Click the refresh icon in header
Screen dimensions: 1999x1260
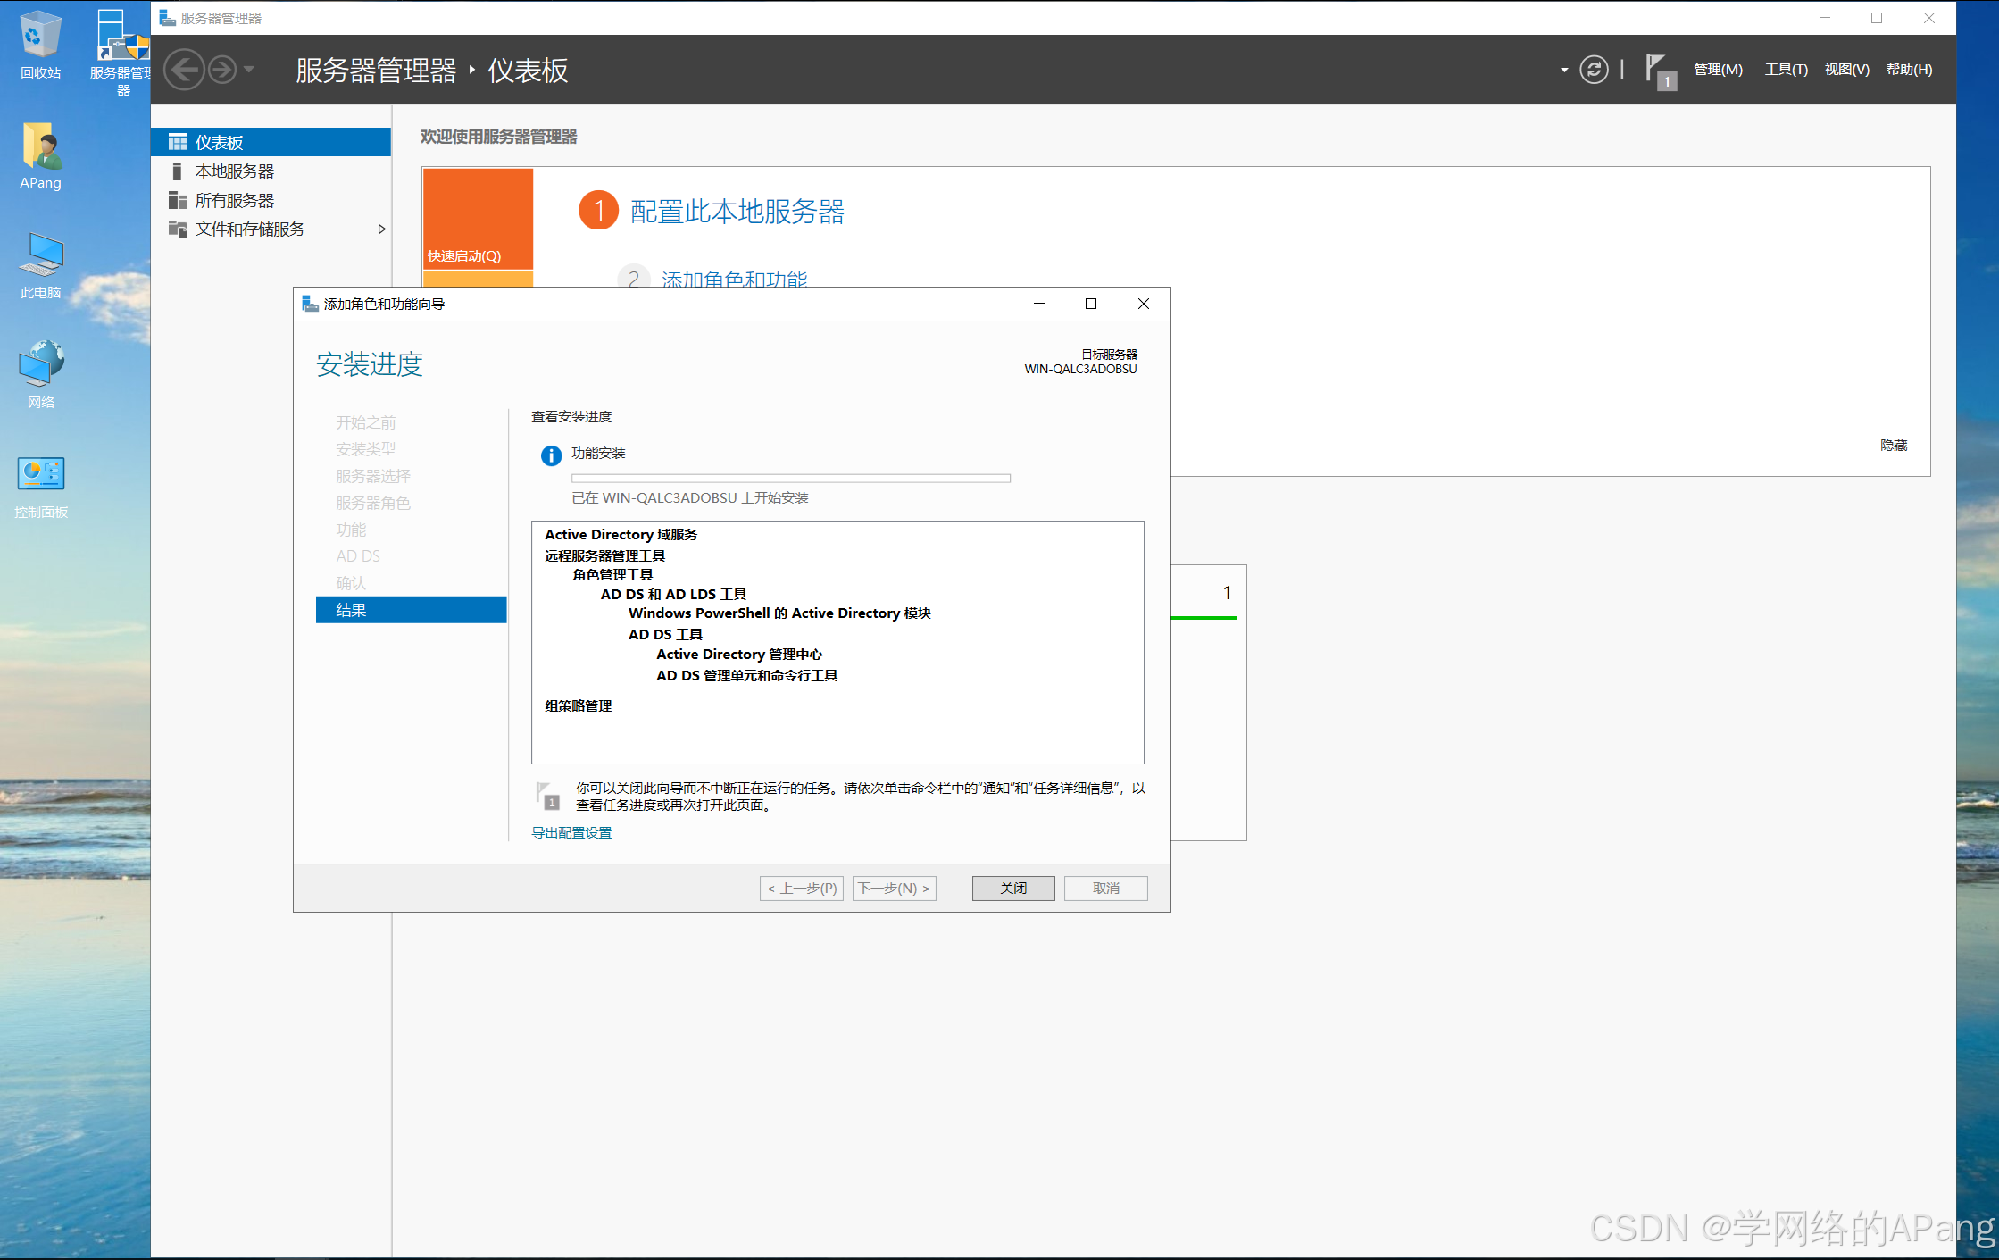[x=1594, y=70]
